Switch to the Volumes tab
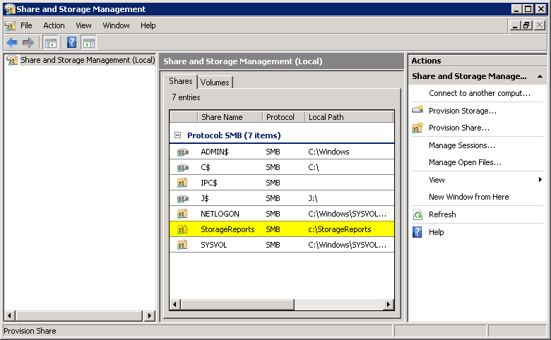The height and width of the screenshot is (340, 551). 215,82
